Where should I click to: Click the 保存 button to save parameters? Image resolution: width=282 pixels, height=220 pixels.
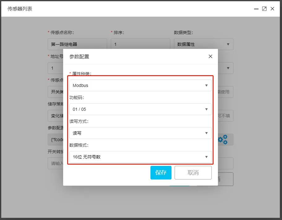coord(161,173)
